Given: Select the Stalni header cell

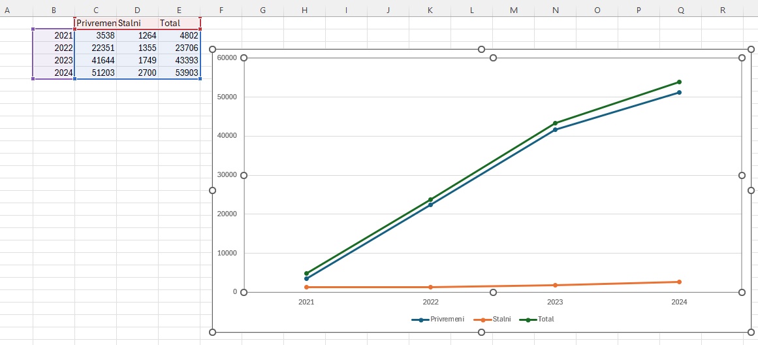Looking at the screenshot, I should [137, 23].
